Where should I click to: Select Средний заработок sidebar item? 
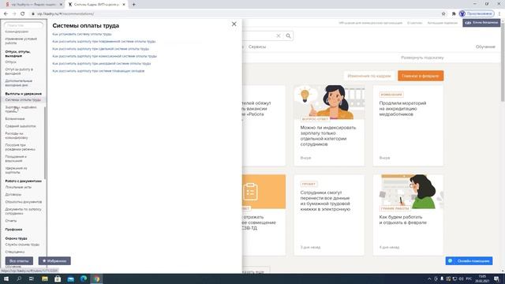point(21,126)
